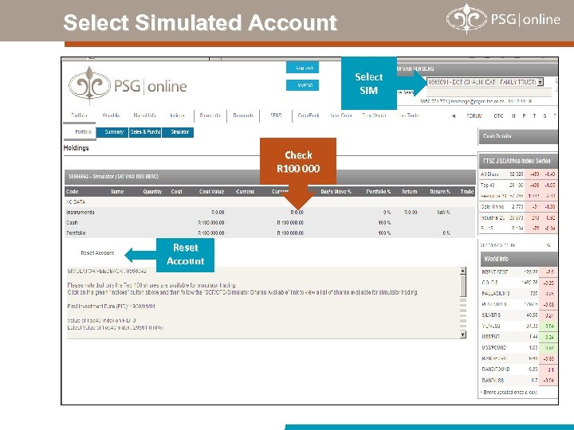Image resolution: width=574 pixels, height=430 pixels.
Task: Open the Share Info menu item
Action: 210,115
